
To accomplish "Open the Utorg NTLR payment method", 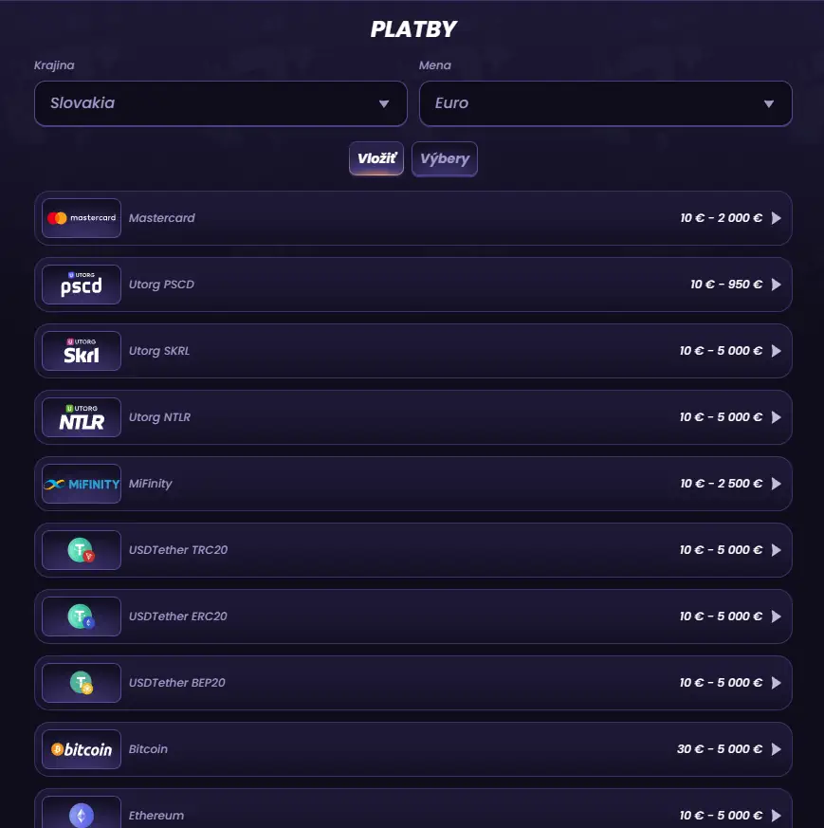I will pyautogui.click(x=413, y=417).
